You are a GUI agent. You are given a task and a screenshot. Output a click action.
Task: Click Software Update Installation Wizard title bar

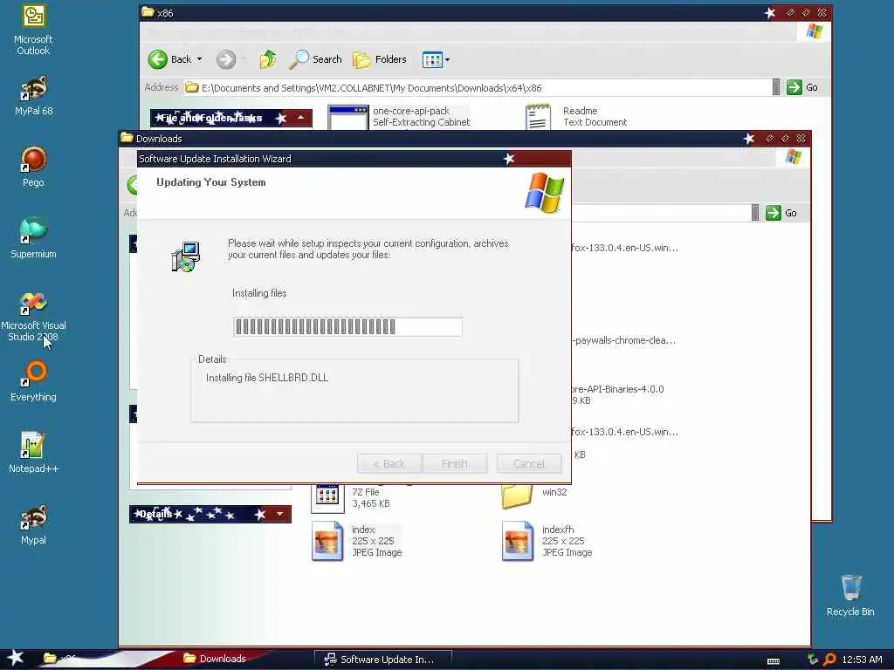(x=354, y=159)
